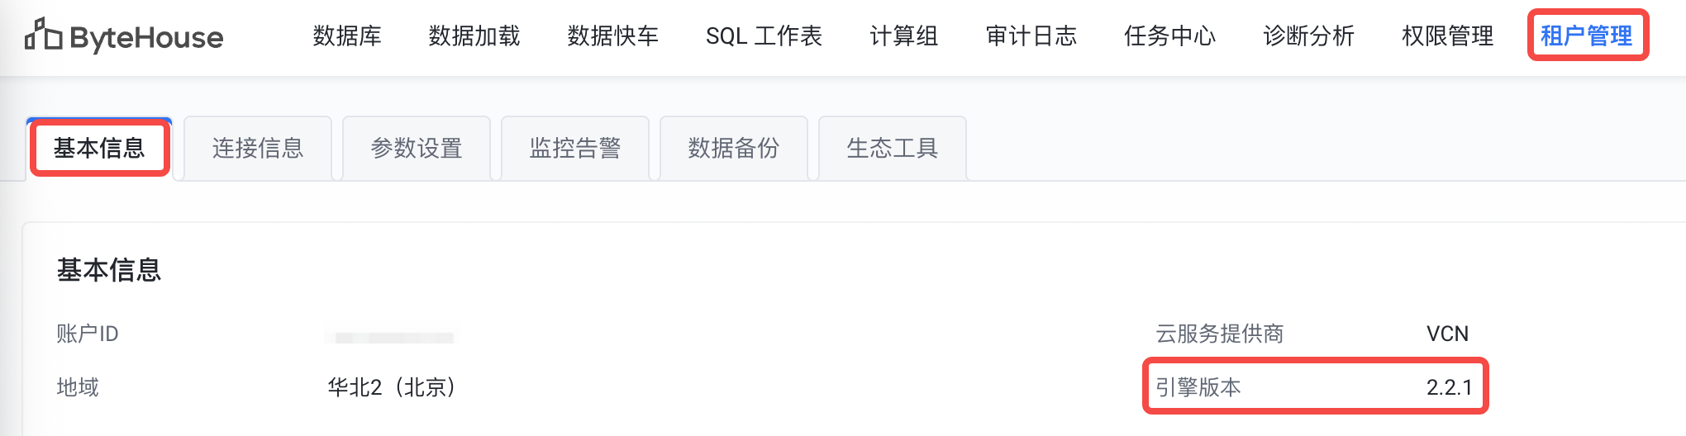Click the 引擎版本 value 2.2.1
Screen dimensions: 1686x436
pos(1449,387)
